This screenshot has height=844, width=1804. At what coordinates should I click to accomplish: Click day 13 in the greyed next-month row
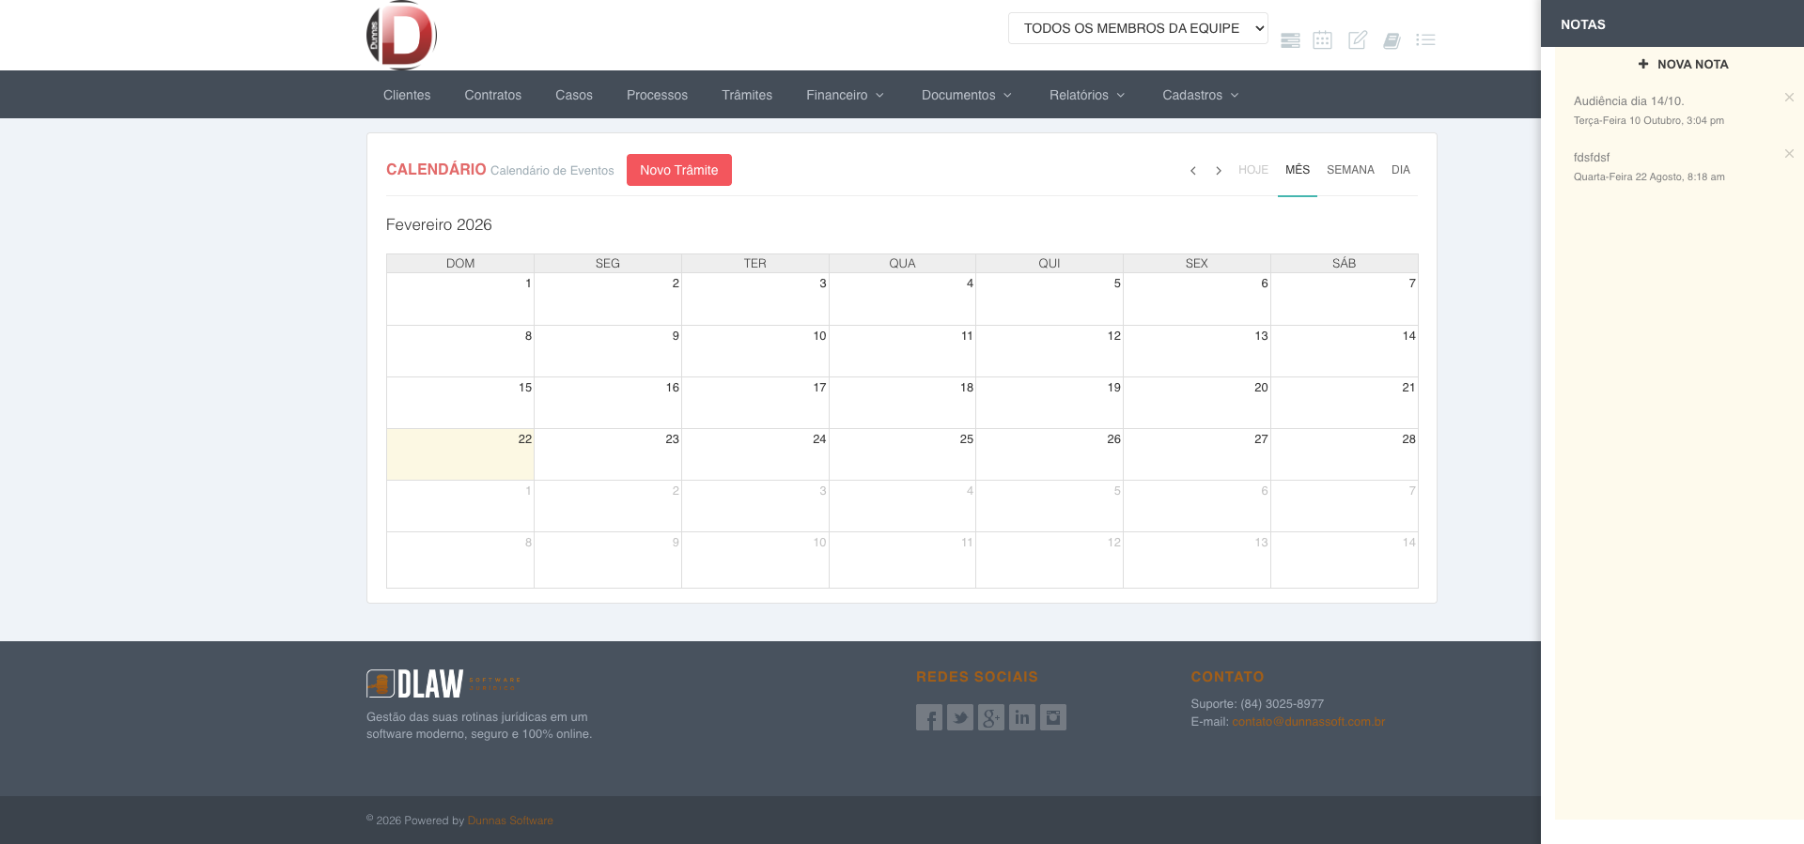(1197, 560)
